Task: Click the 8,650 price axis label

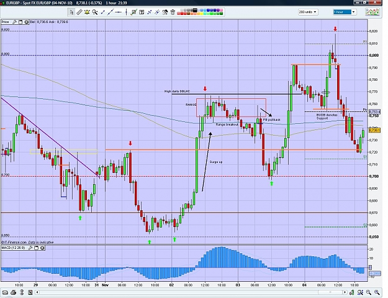Action: pyautogui.click(x=374, y=237)
